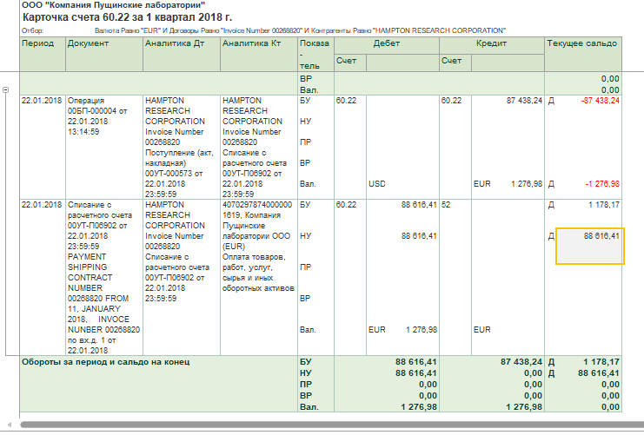Select the Период column header
This screenshot has width=644, height=435.
coord(38,43)
